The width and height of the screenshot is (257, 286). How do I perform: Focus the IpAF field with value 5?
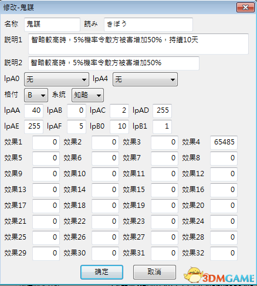pos(76,127)
